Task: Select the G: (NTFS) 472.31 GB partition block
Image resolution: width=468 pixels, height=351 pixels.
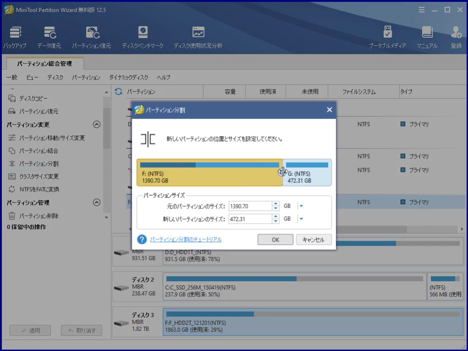Action: pyautogui.click(x=307, y=172)
